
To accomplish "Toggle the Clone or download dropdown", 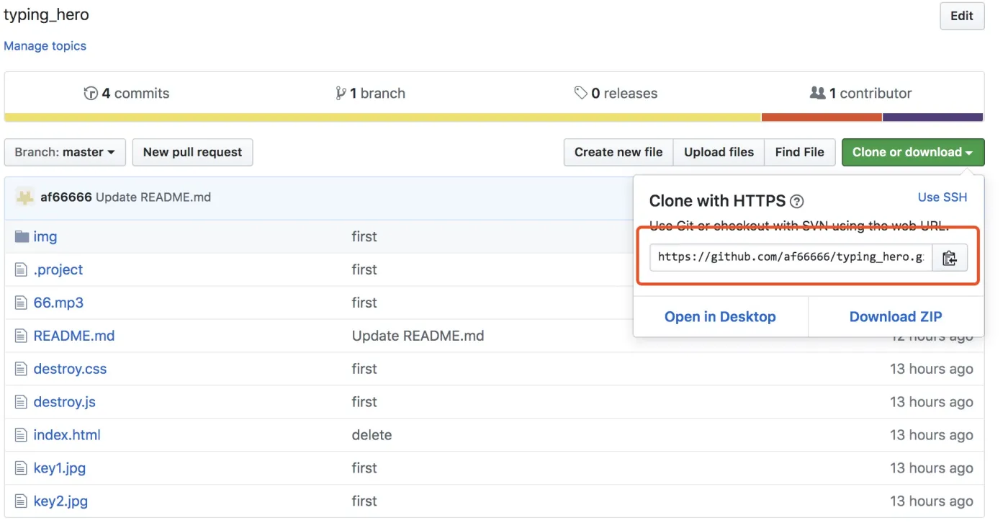I will pyautogui.click(x=913, y=153).
